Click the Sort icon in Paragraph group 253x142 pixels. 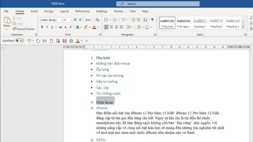pos(145,20)
